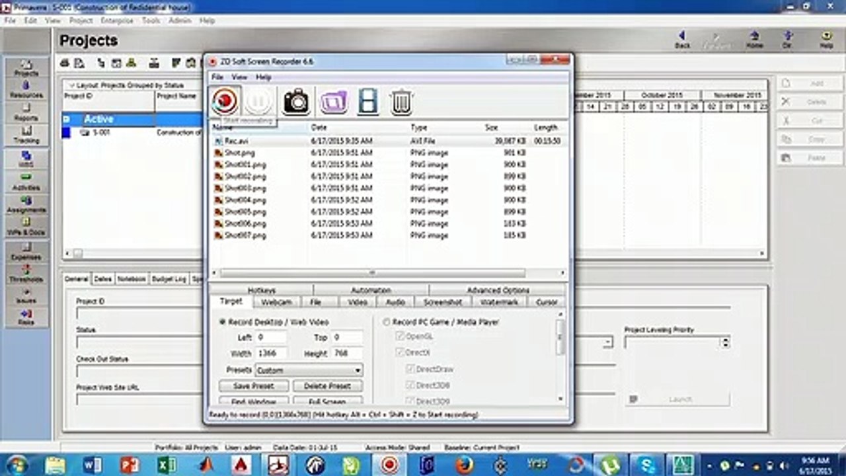Click the purple folder icon in recorder toolbar
The width and height of the screenshot is (846, 476).
(x=334, y=102)
